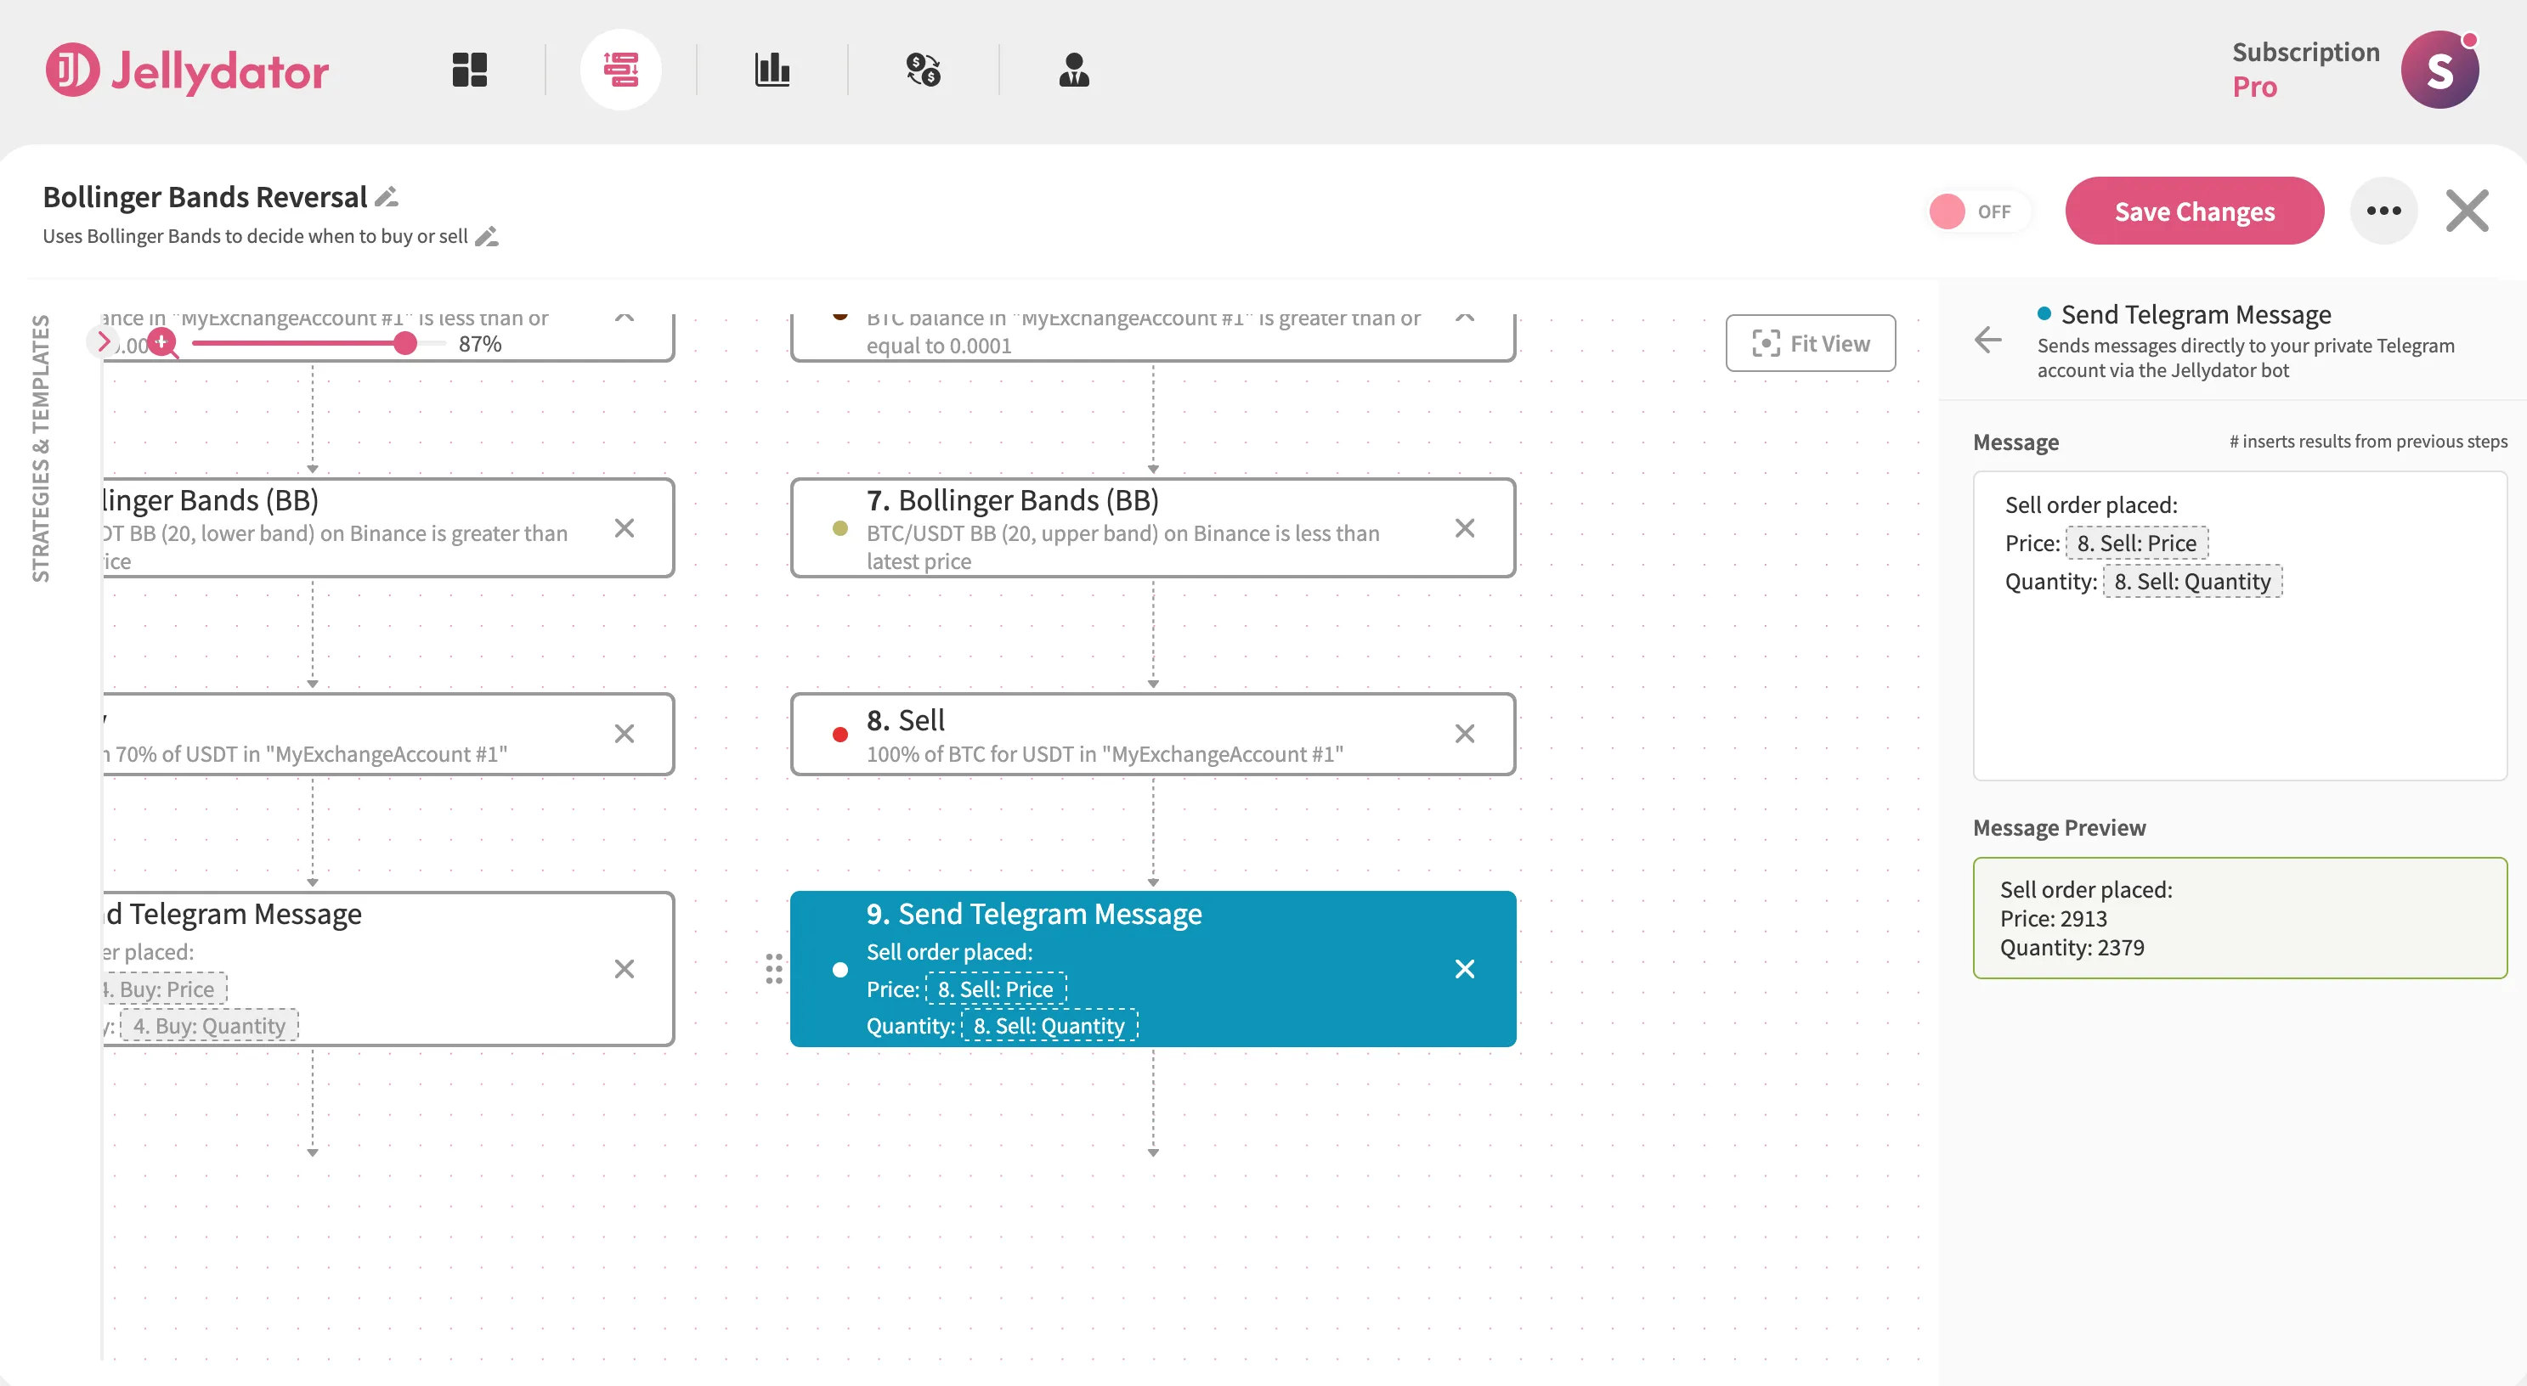The image size is (2527, 1386).
Task: Click Save Changes
Action: coord(2195,211)
